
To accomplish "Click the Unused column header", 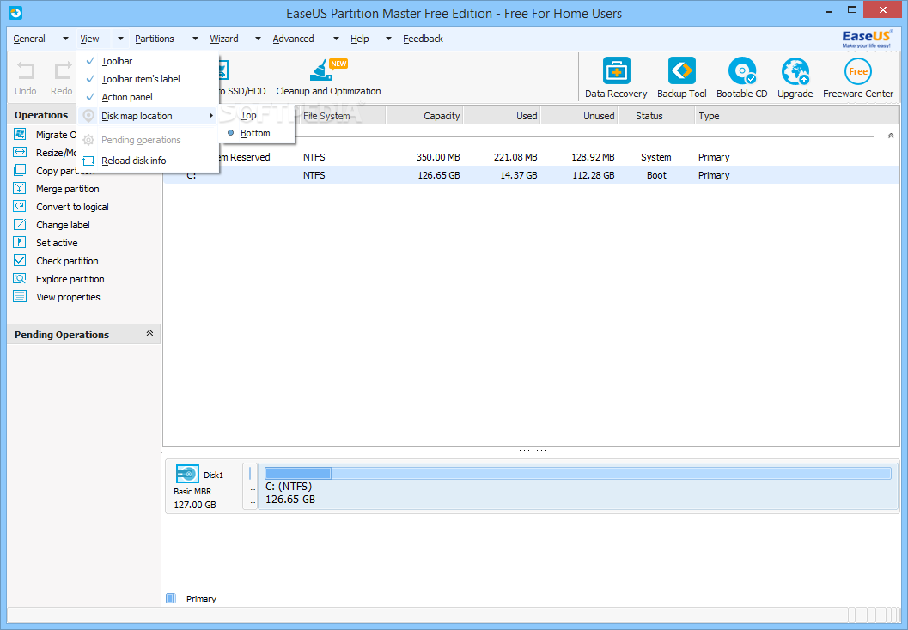I will (x=579, y=116).
